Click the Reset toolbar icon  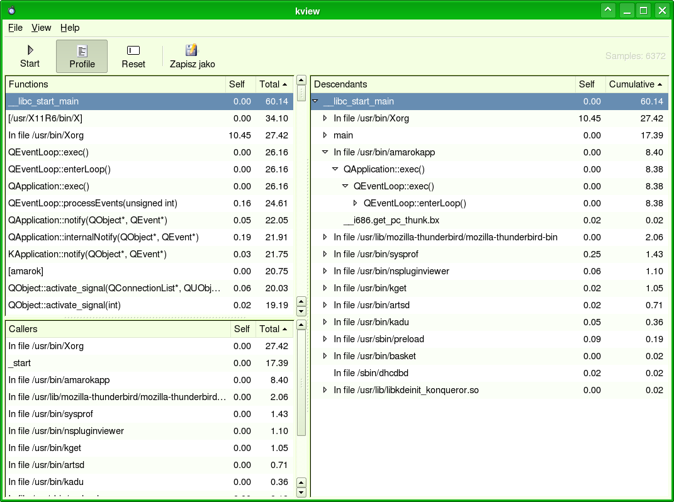click(133, 56)
